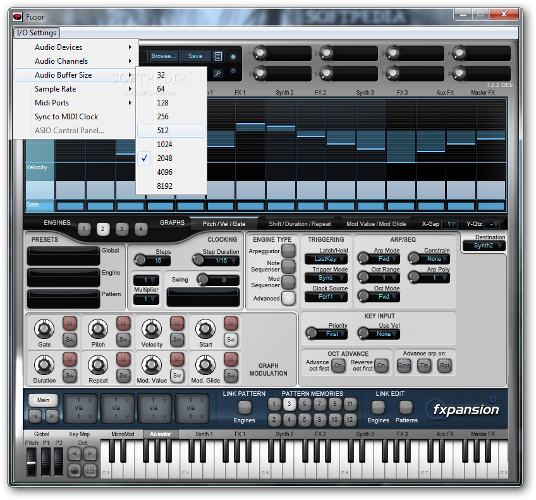Click macro knob 6

(x=327, y=73)
